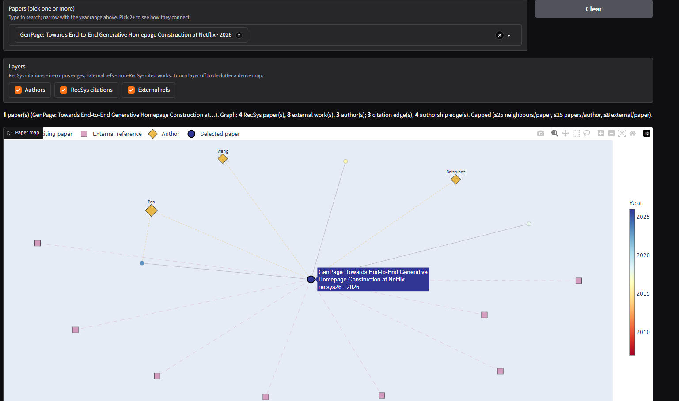The width and height of the screenshot is (679, 401).
Task: Uncheck the External refs layer checkbox
Action: [x=131, y=90]
